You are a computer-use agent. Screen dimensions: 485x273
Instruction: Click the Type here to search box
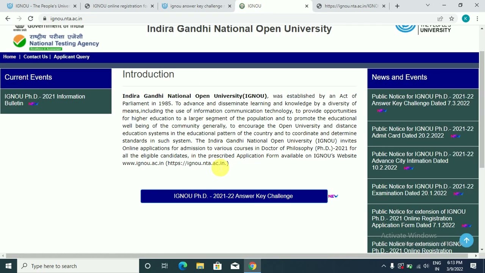[78, 266]
